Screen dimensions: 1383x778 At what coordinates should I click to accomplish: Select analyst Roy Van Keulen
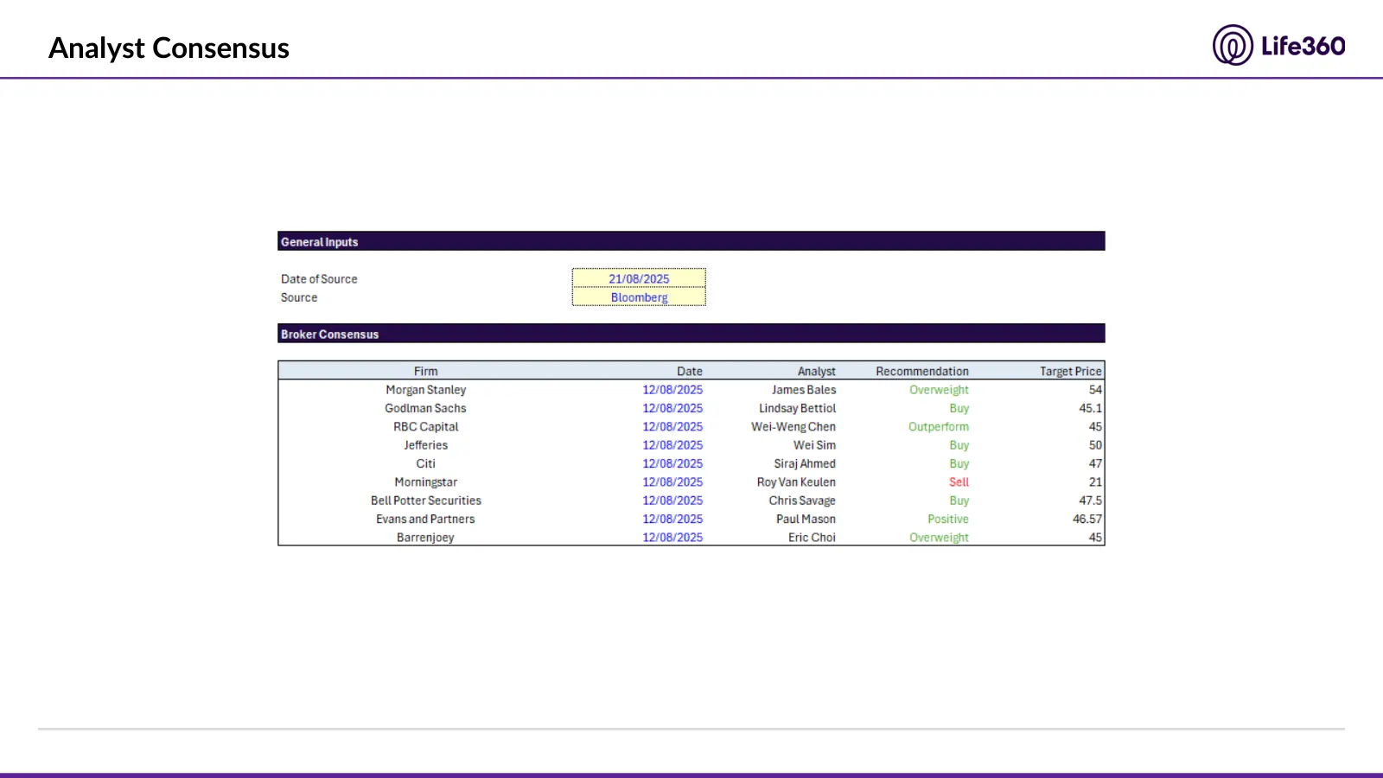click(x=796, y=482)
